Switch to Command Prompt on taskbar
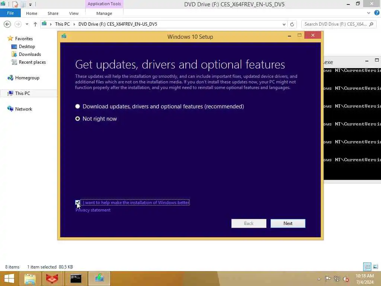This screenshot has height=286, width=381. tap(76, 279)
